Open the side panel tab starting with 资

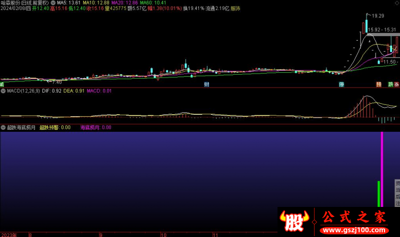(397, 183)
